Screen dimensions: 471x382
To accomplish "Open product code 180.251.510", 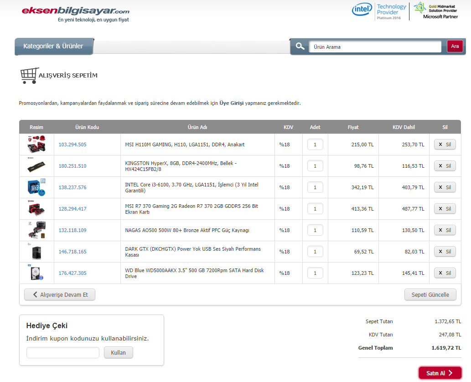I will point(72,166).
